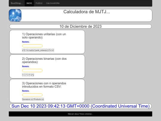Click the '10 de Diciembre de 2023' date text

point(80,27)
